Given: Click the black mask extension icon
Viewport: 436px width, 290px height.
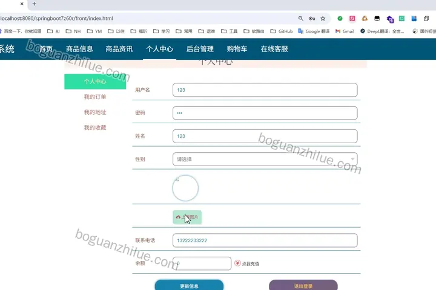Looking at the screenshot, I should pyautogui.click(x=377, y=18).
